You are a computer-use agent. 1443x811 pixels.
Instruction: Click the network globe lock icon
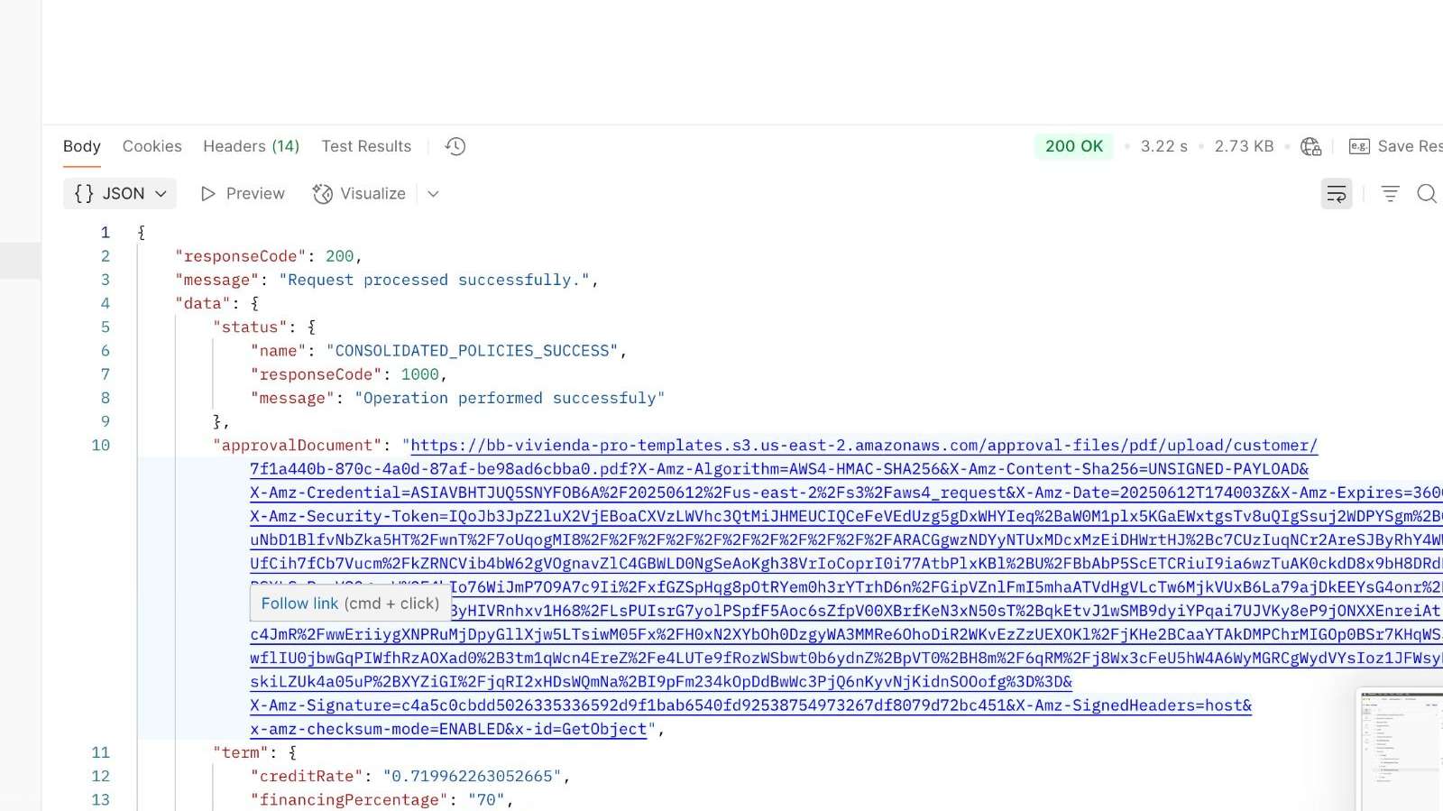(x=1310, y=146)
